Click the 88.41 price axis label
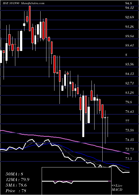Image resolution: width=139 pixels, height=195 pixels. (x=130, y=45)
